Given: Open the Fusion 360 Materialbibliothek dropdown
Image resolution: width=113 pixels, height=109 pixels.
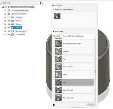Looking at the screenshot, I should [x=79, y=36].
